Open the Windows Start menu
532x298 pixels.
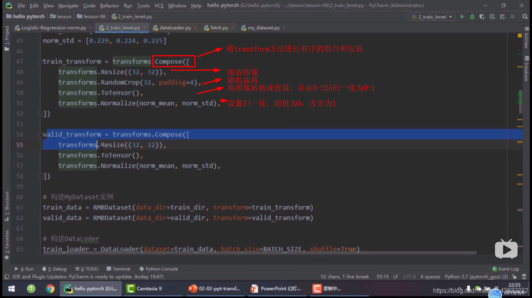coord(11,289)
